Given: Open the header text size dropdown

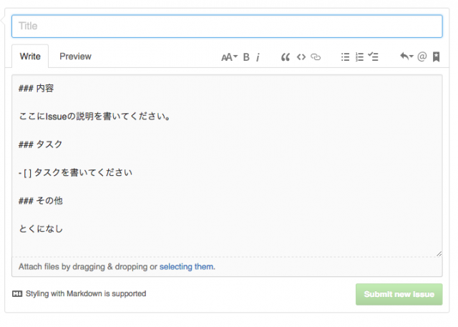Looking at the screenshot, I should tap(229, 57).
